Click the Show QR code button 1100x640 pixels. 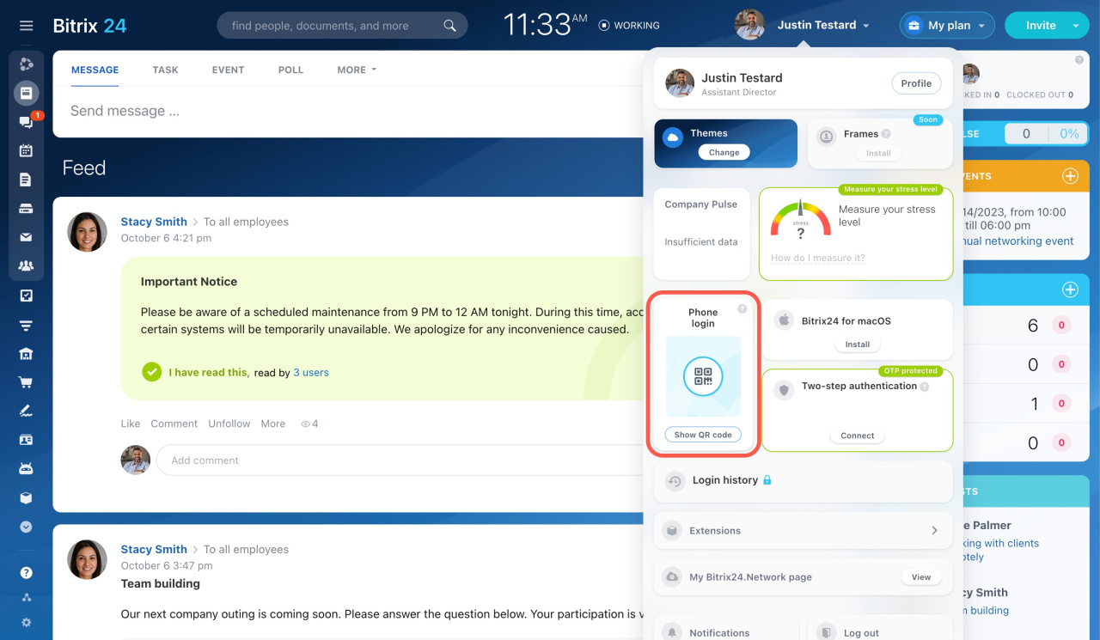click(x=703, y=435)
